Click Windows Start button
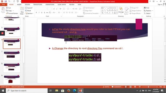 click(3, 91)
